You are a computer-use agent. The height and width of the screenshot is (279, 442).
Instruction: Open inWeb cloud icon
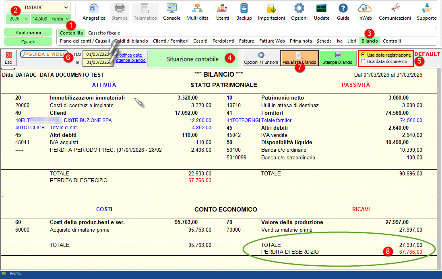365,12
